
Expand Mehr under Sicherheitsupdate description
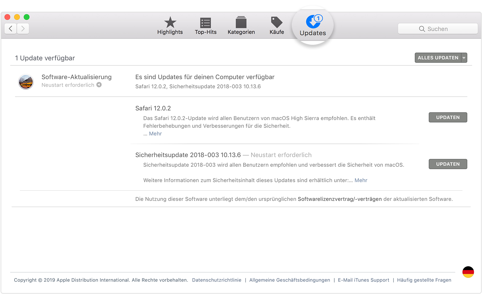coord(361,180)
